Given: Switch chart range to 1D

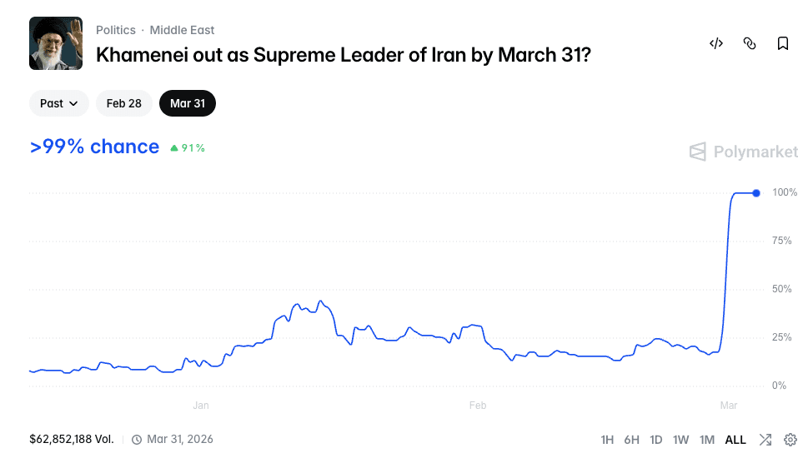Looking at the screenshot, I should point(656,440).
